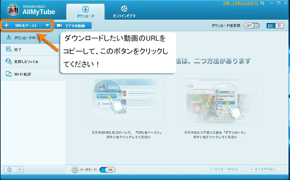Click the search icon beside the supported sites link
This screenshot has width=290, height=180.
point(262,3)
